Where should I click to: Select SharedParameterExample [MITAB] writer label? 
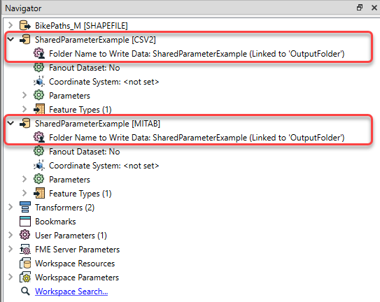(97, 124)
